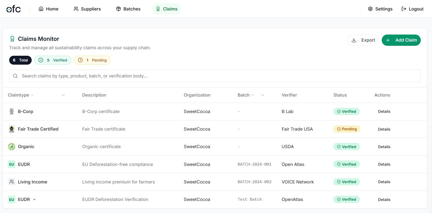The width and height of the screenshot is (432, 213).
Task: Focus the claims search field
Action: tap(215, 76)
